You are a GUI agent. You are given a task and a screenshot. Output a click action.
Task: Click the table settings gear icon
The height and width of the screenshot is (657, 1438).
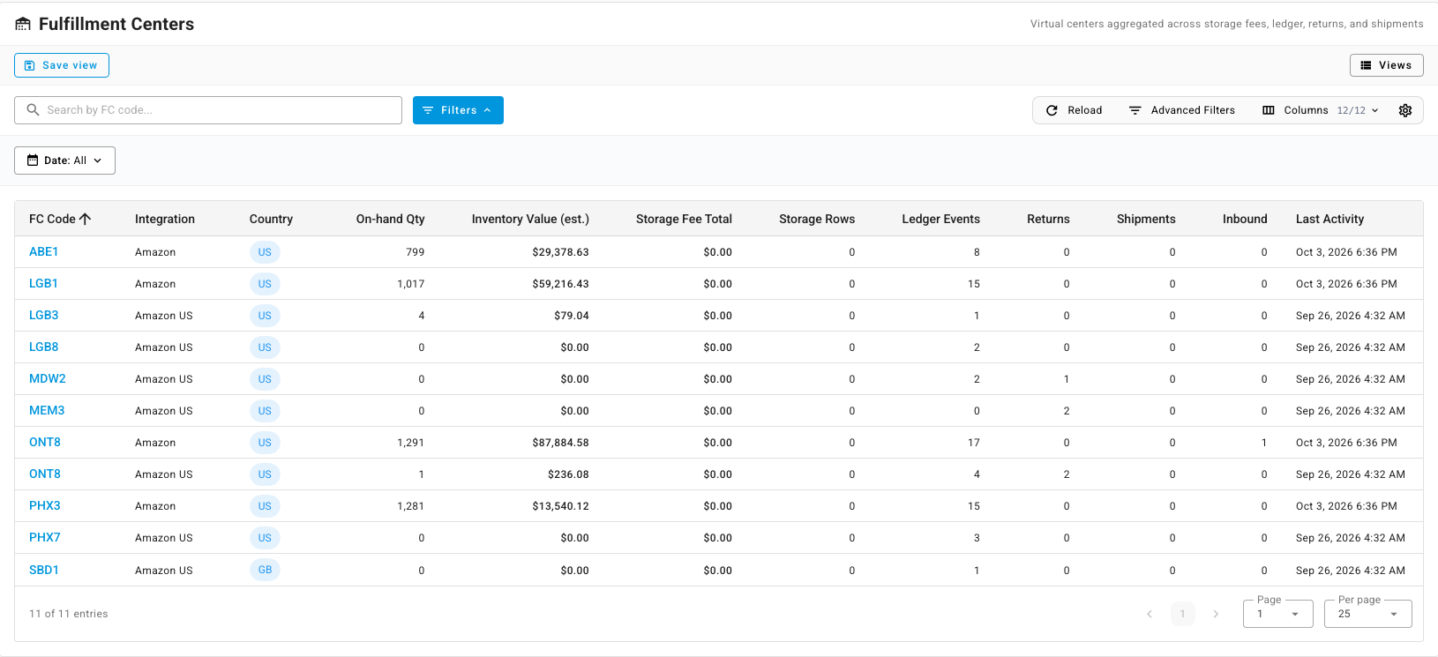[1405, 110]
